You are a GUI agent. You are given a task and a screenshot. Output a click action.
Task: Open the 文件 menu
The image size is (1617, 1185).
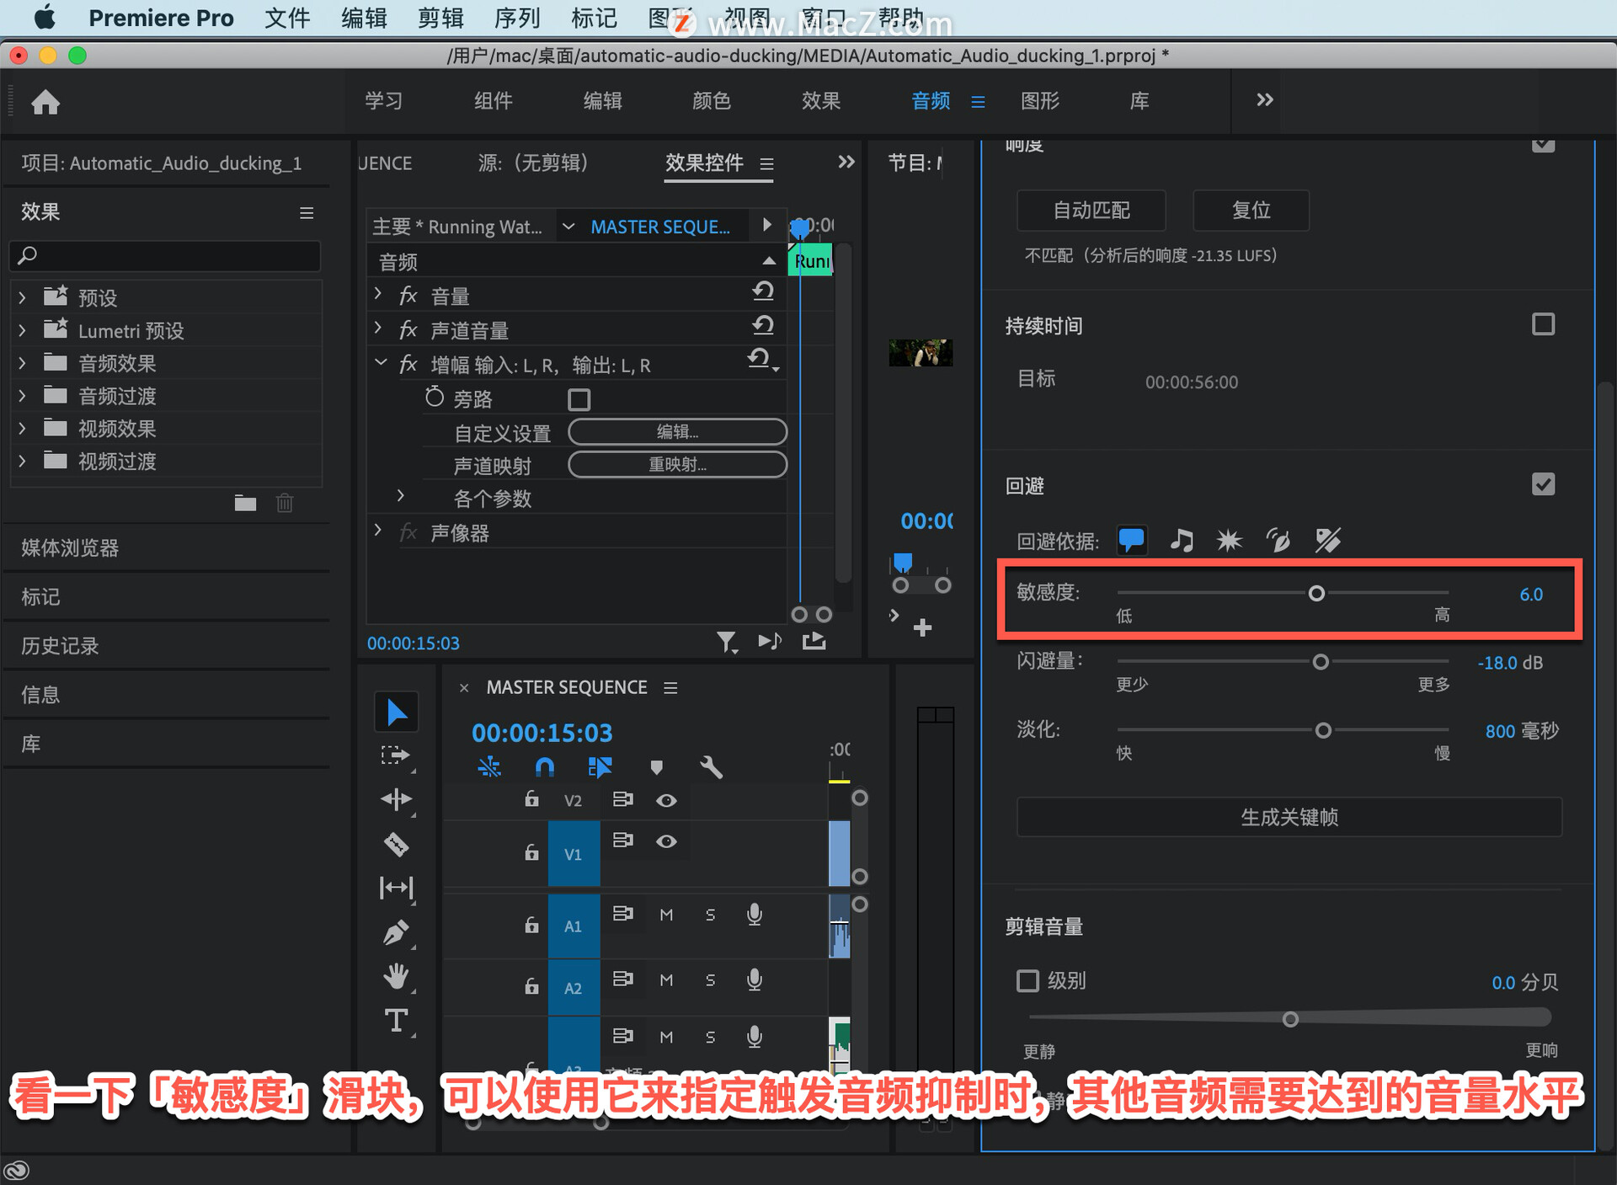click(x=287, y=18)
